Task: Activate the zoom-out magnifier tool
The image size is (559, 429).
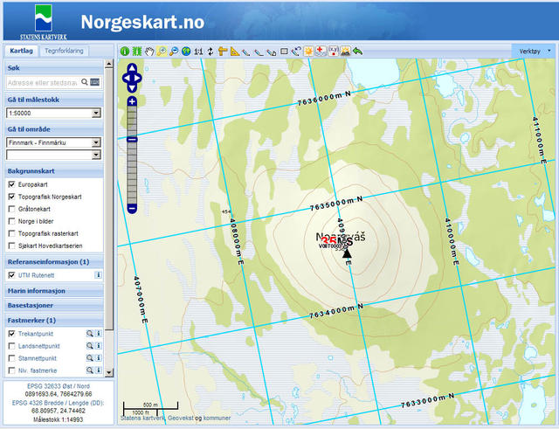Action: pyautogui.click(x=175, y=52)
